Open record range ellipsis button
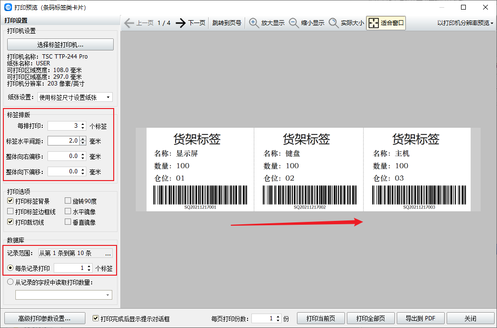The image size is (497, 328). coord(108,253)
